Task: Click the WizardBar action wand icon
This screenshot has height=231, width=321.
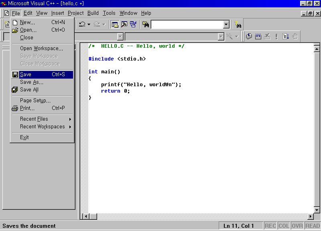Action: point(230,36)
